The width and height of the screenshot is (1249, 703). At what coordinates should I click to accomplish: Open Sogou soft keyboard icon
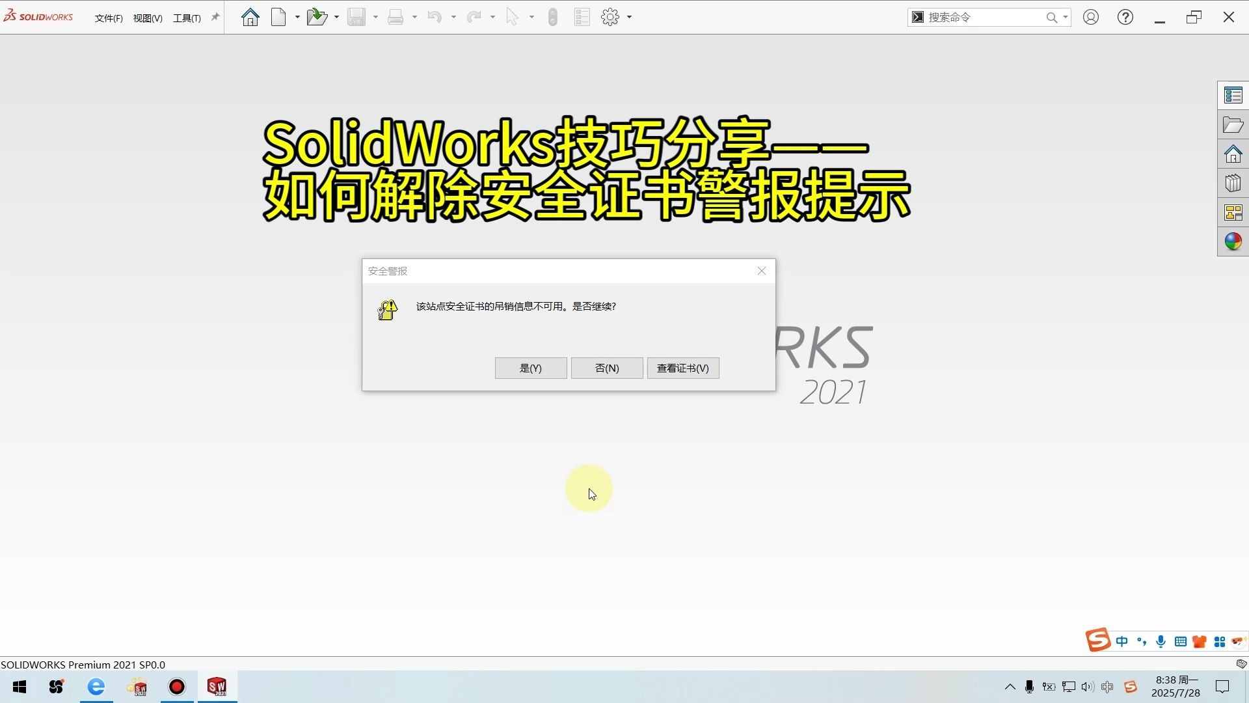[x=1181, y=642]
